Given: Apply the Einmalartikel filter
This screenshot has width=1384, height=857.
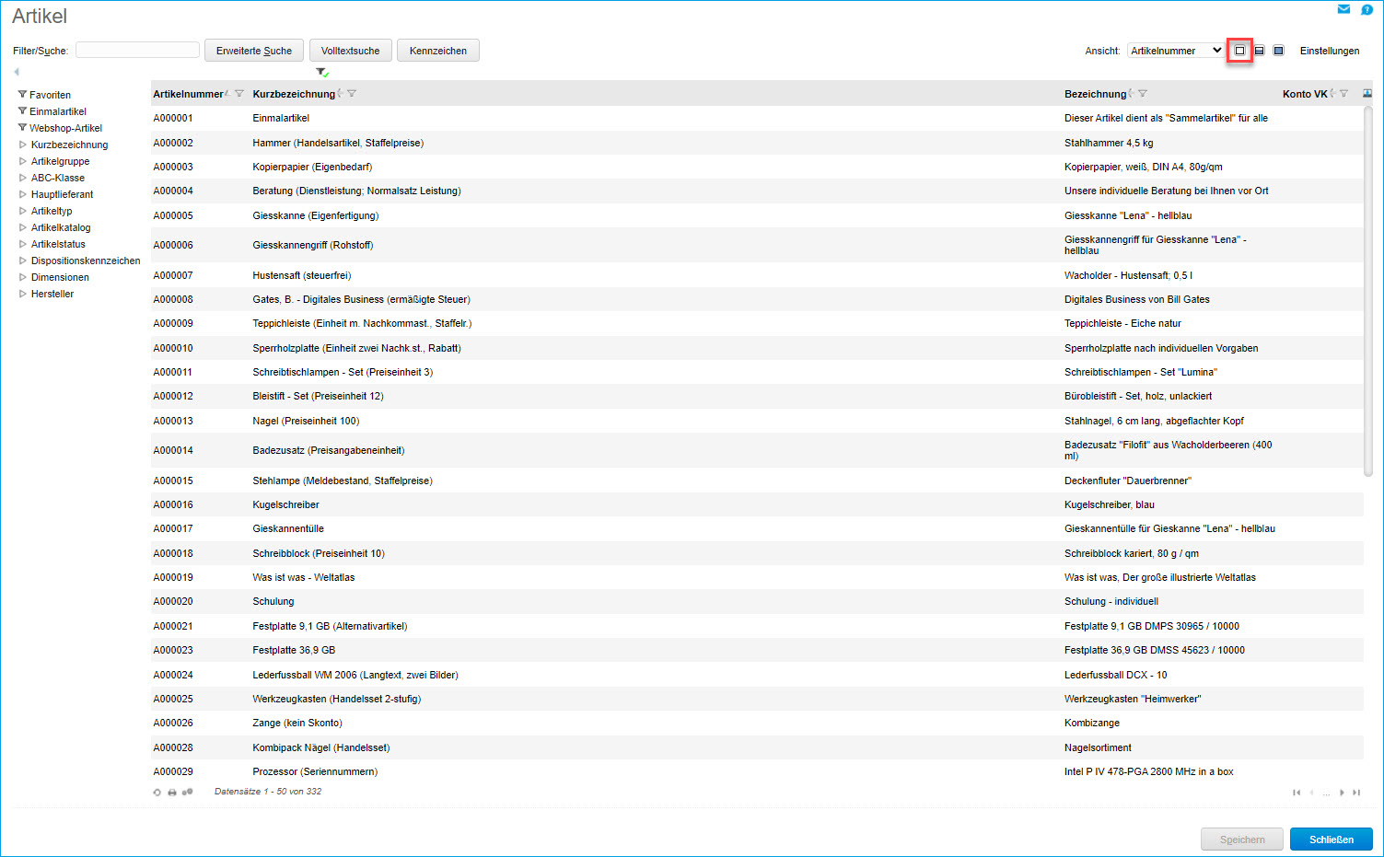Looking at the screenshot, I should click(x=52, y=111).
